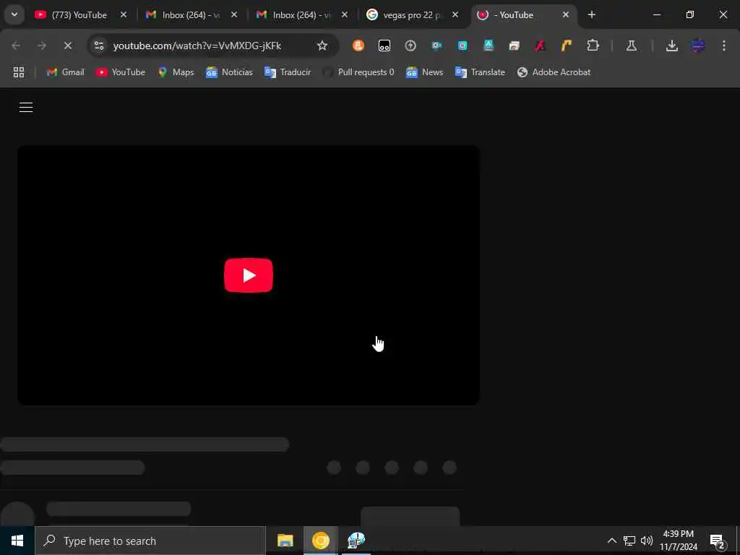Click the 'Type here to search' taskbar box

pyautogui.click(x=150, y=541)
